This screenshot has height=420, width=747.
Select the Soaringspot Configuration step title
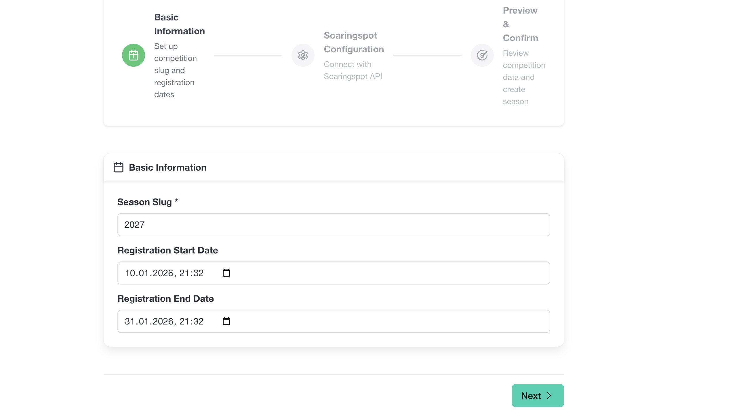[353, 42]
